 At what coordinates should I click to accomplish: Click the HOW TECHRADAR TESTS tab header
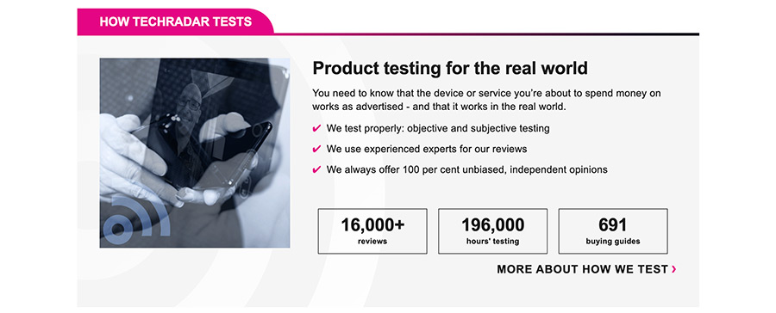click(x=175, y=21)
